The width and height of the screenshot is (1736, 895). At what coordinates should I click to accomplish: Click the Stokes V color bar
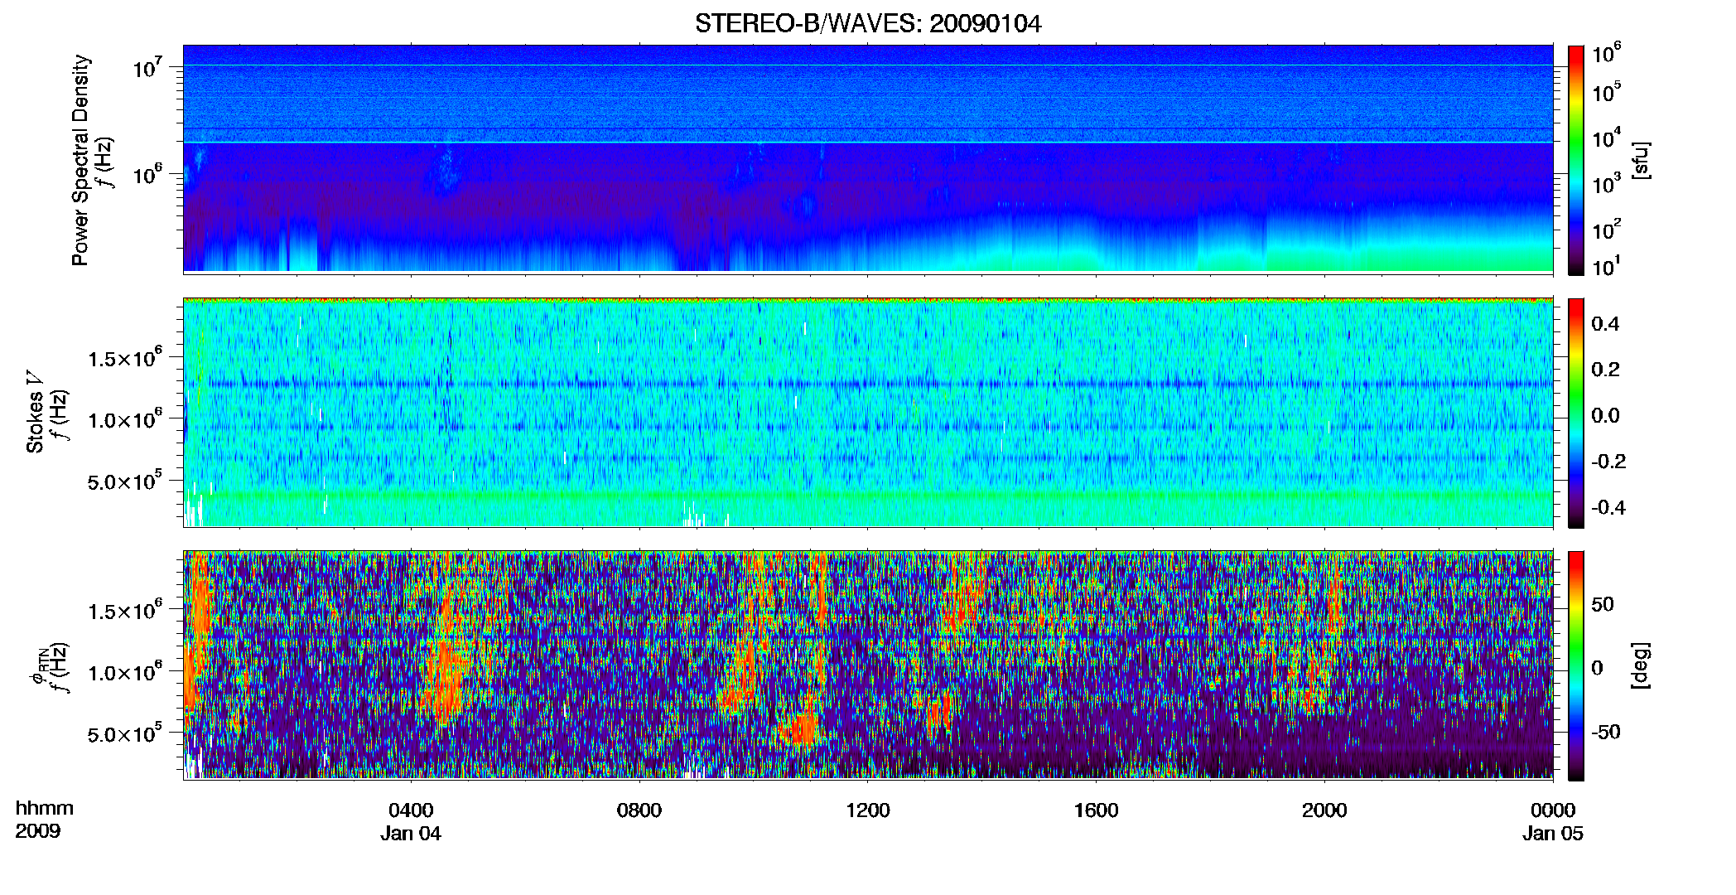1576,413
